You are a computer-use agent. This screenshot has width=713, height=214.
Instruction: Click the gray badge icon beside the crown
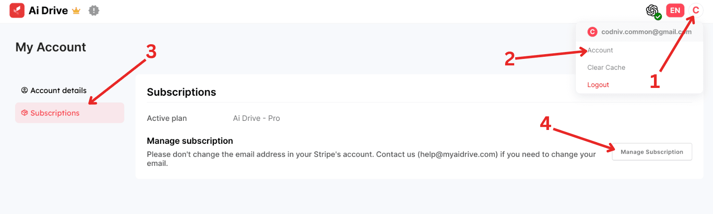pos(94,10)
